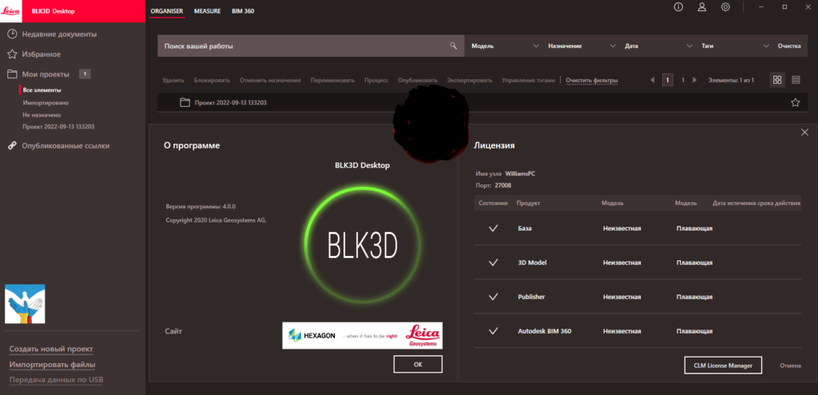The width and height of the screenshot is (818, 395).
Task: Mark project 2022-09-13 133203 as favorite star
Action: 795,103
